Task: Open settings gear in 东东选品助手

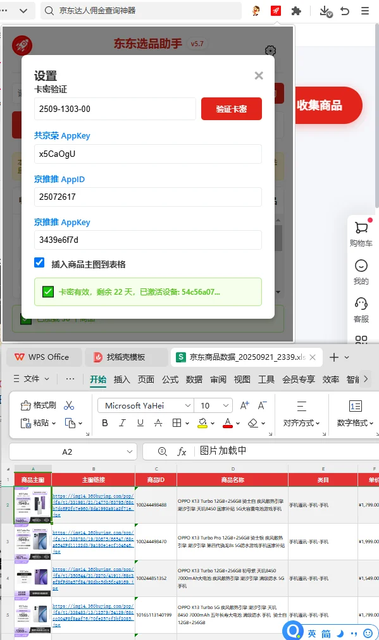Action: coord(270,51)
